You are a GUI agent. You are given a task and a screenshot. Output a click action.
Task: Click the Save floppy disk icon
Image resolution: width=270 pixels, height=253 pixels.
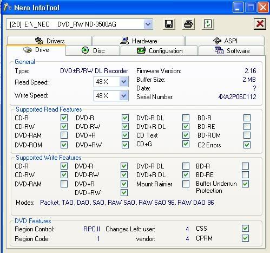169,24
